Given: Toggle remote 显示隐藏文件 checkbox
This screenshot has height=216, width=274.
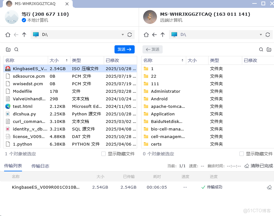Looking at the screenshot, I should 242,154.
